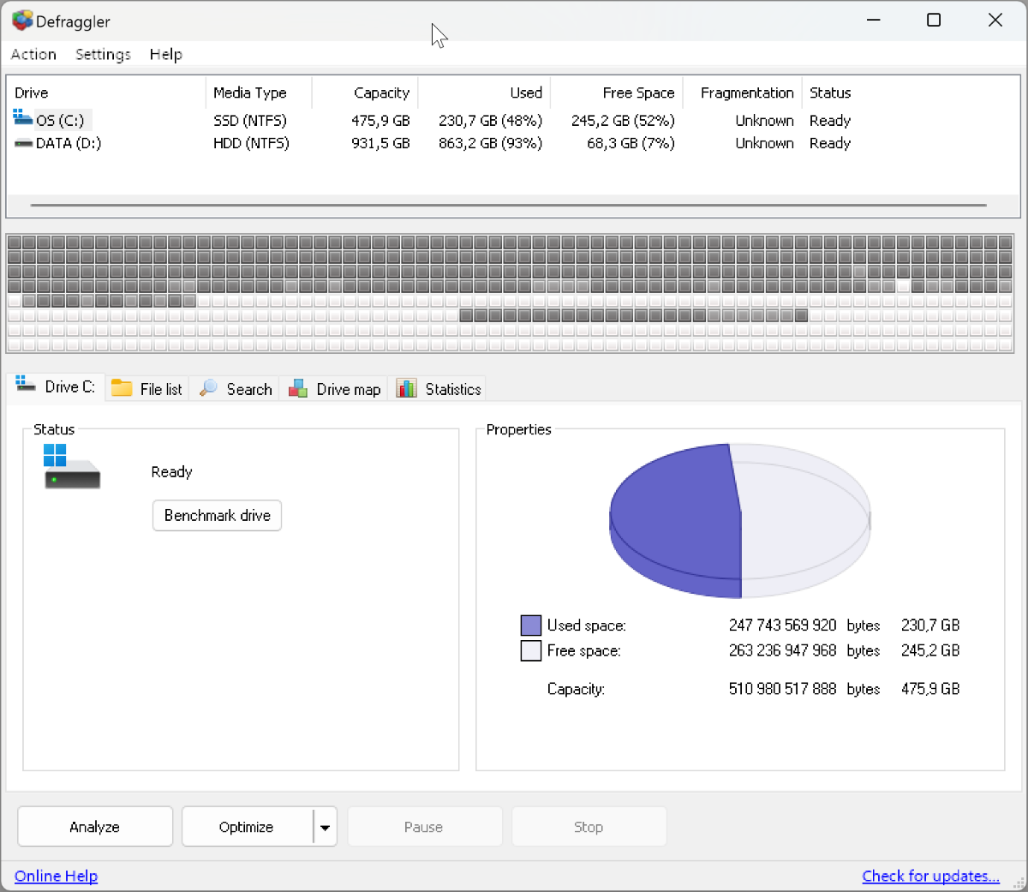Switch to the Drive map tab
The height and width of the screenshot is (892, 1028).
pyautogui.click(x=334, y=389)
